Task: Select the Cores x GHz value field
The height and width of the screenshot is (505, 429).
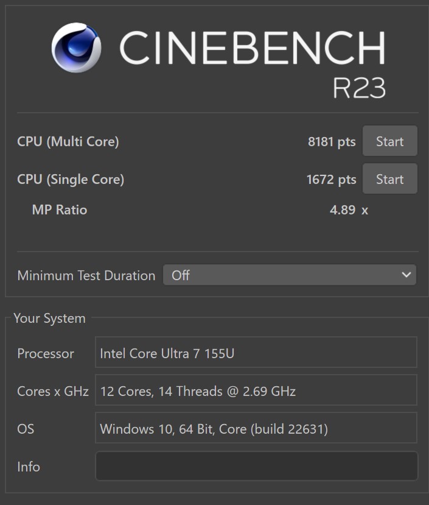Action: coord(256,390)
